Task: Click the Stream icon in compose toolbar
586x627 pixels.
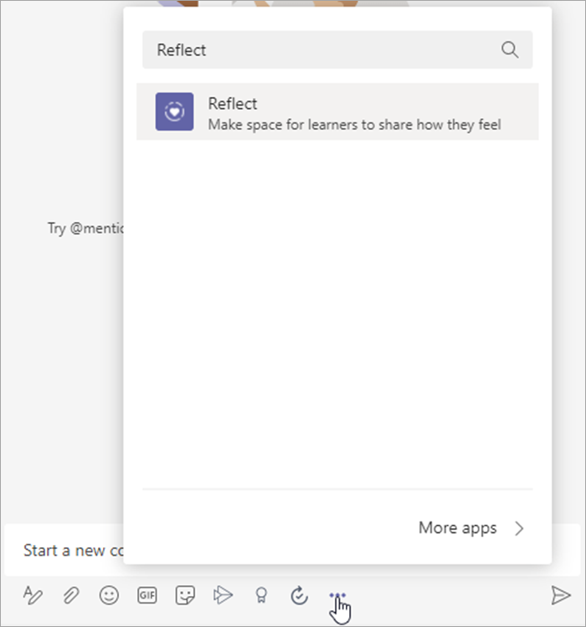Action: coord(223,595)
